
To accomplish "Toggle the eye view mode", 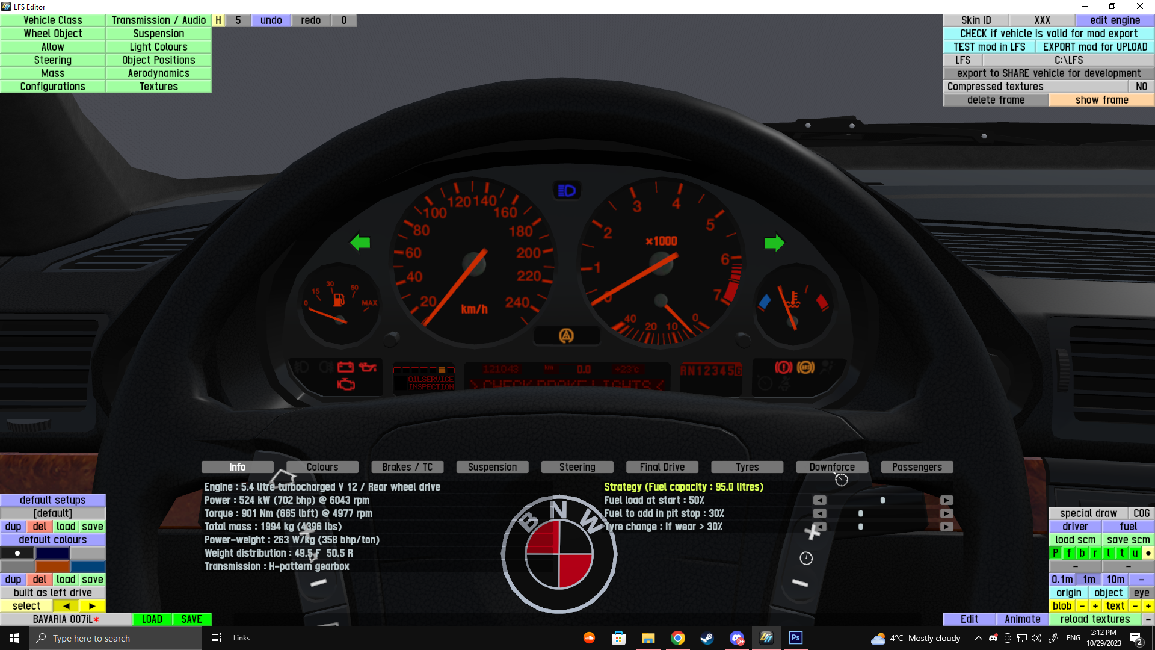I will tap(1141, 593).
